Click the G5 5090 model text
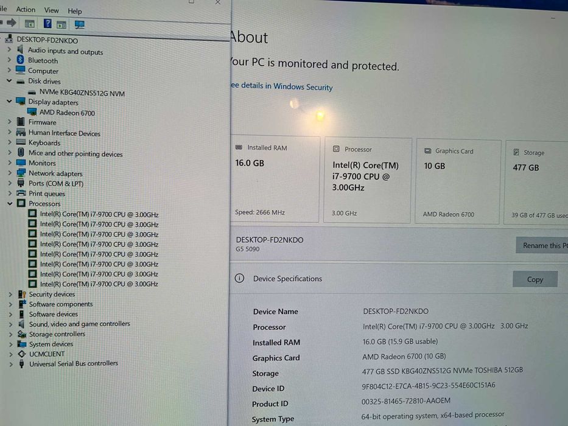Screen dimensions: 568x426 coord(247,250)
